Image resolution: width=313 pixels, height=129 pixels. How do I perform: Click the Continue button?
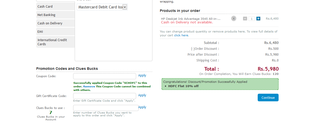point(268,98)
